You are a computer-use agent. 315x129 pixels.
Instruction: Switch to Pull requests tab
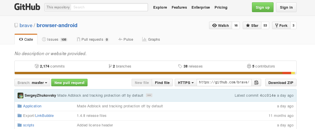pos(93,39)
